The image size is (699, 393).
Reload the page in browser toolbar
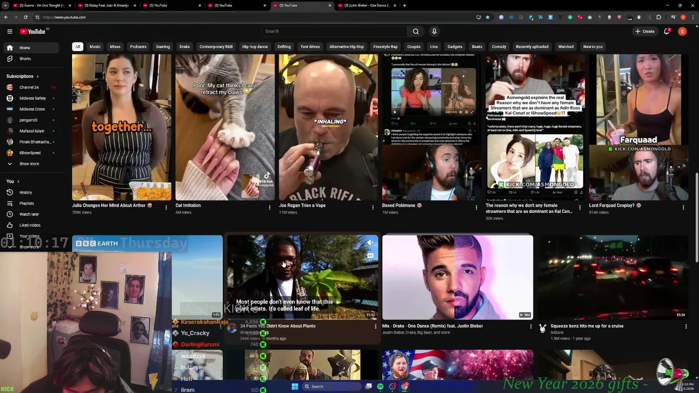point(25,17)
